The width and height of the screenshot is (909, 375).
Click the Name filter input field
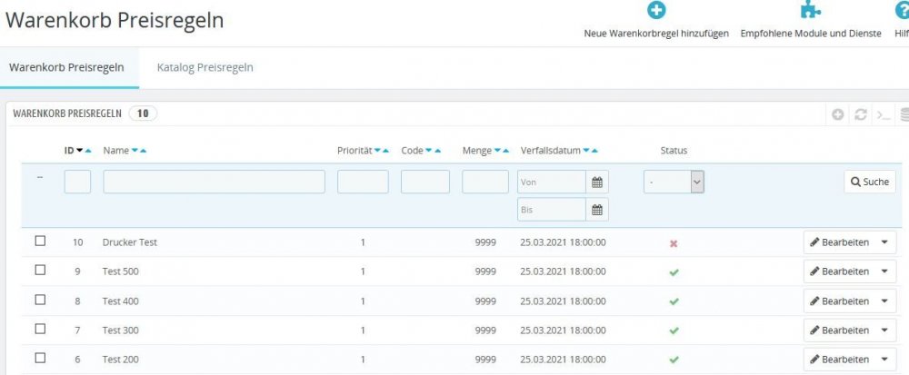pyautogui.click(x=214, y=182)
